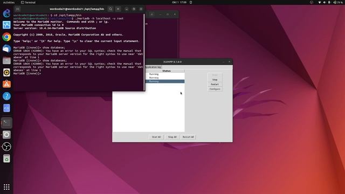Click the microphone indicator in top bar
This screenshot has height=194, width=345.
point(329,2)
